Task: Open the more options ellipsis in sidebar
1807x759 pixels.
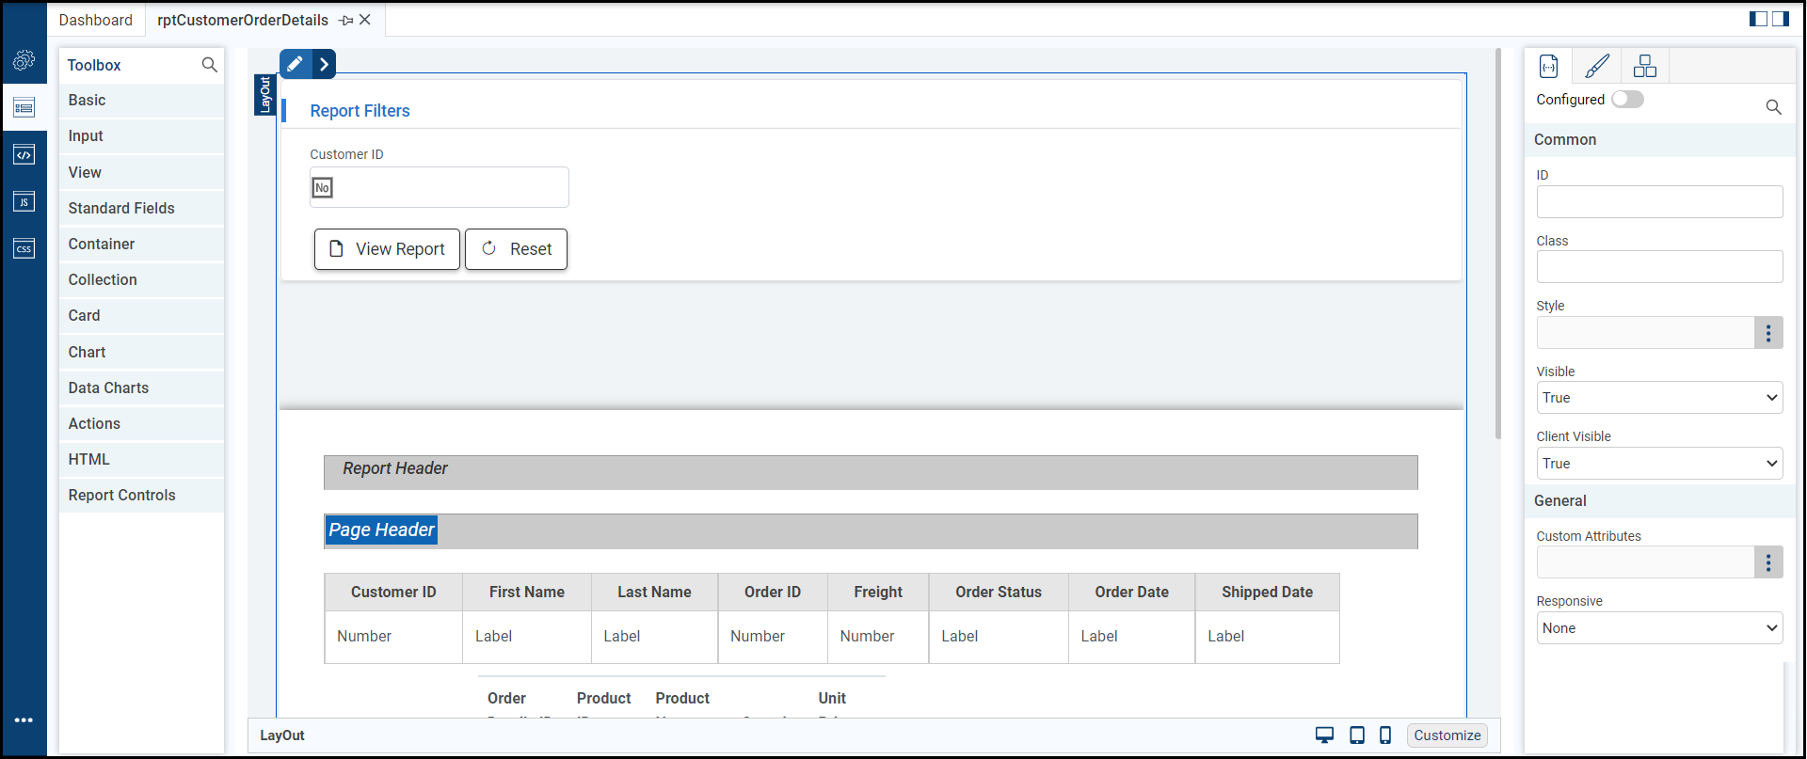Action: [x=24, y=720]
